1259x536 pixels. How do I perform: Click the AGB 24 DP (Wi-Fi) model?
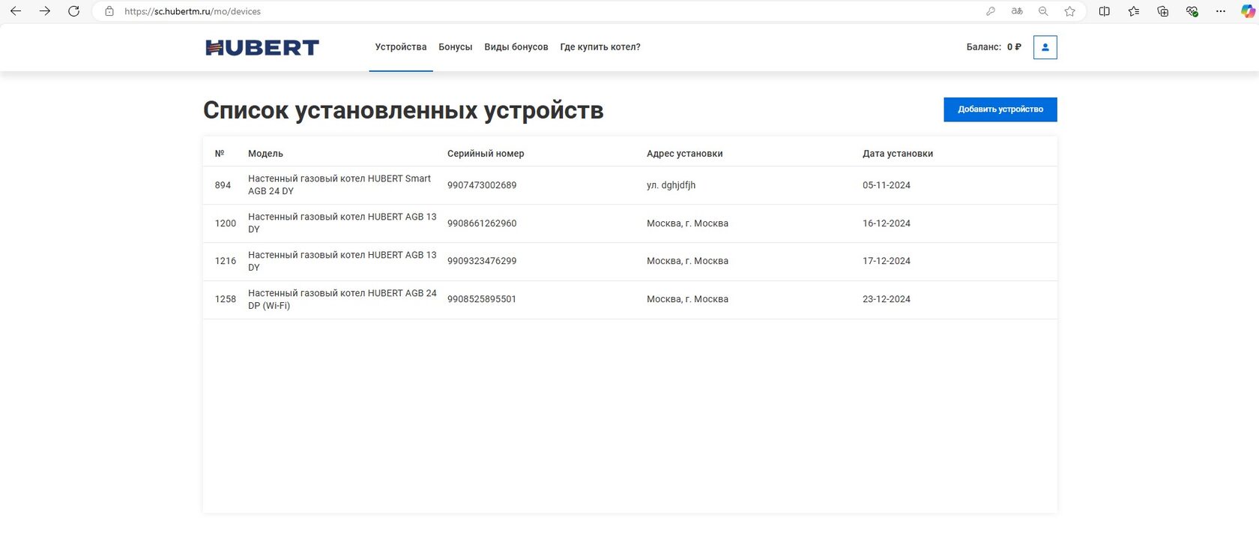tap(342, 299)
